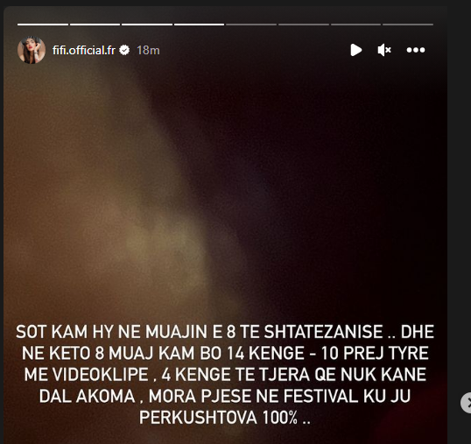471x444 pixels.
Task: Go to next story via right arrow
Action: click(x=467, y=403)
